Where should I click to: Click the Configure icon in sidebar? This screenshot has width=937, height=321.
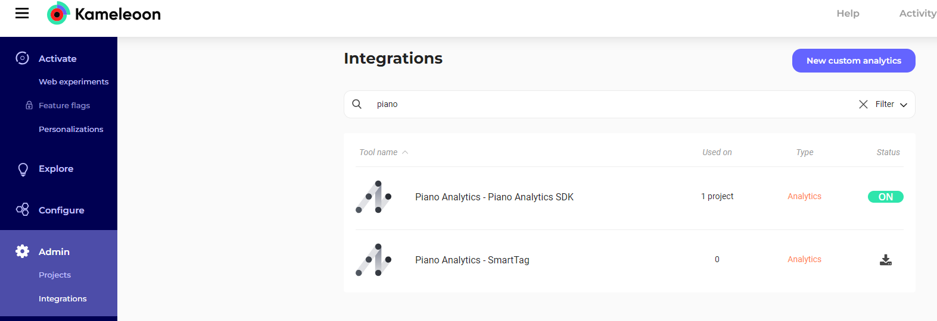(23, 210)
